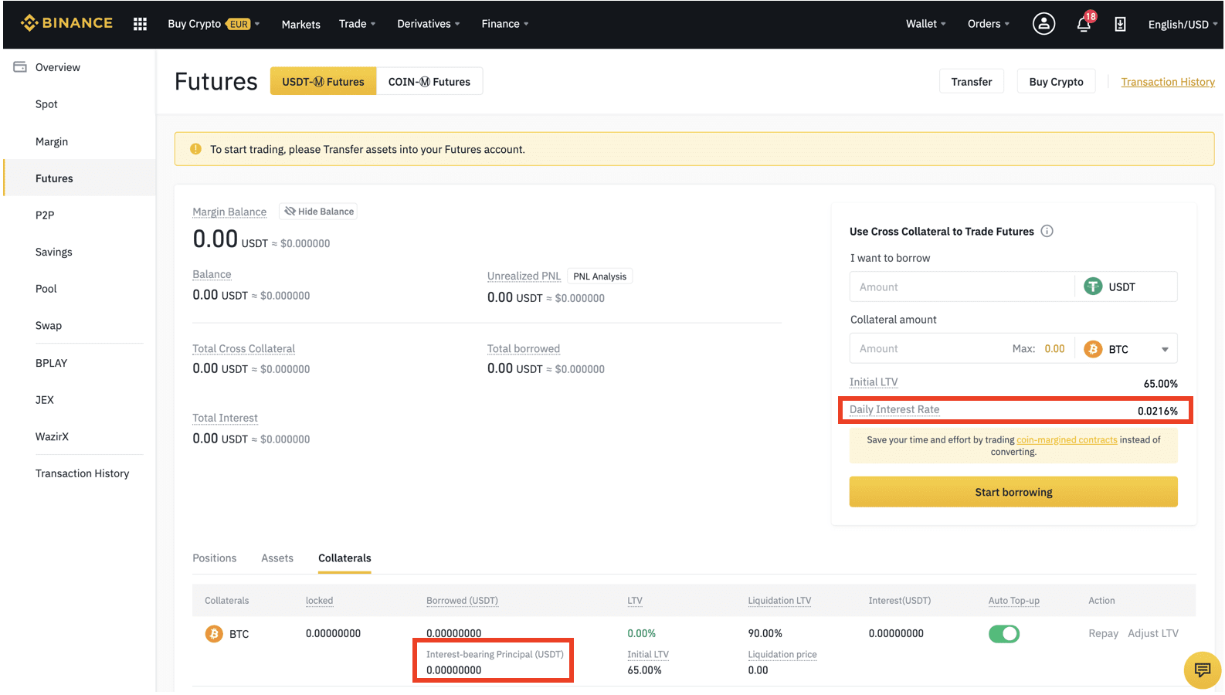Click the Start borrowing button

[1013, 492]
